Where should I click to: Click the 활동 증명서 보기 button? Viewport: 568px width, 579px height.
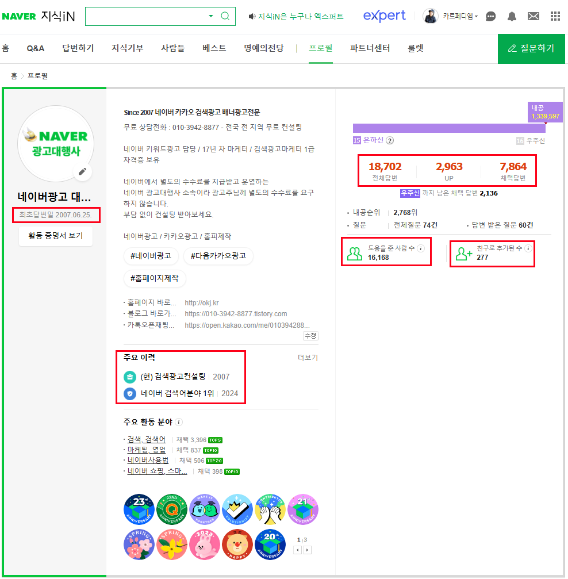click(x=56, y=236)
